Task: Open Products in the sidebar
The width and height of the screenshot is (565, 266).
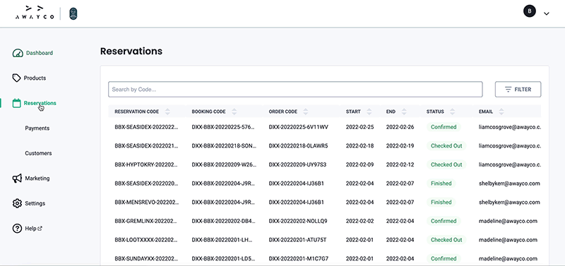Action: tap(35, 78)
